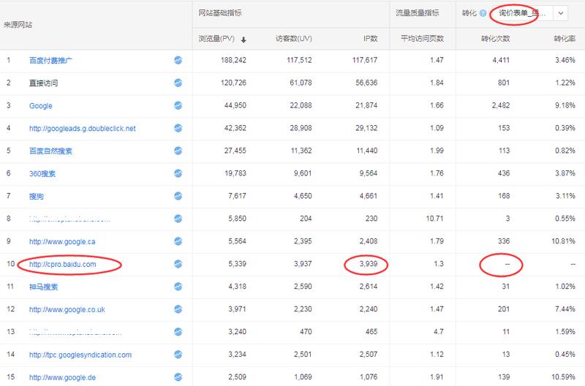
Task: Click trend icon next to Google row
Action: pos(178,106)
